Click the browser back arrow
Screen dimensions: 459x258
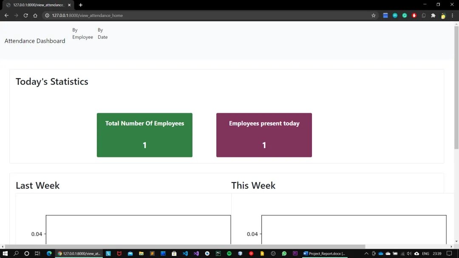(6, 15)
